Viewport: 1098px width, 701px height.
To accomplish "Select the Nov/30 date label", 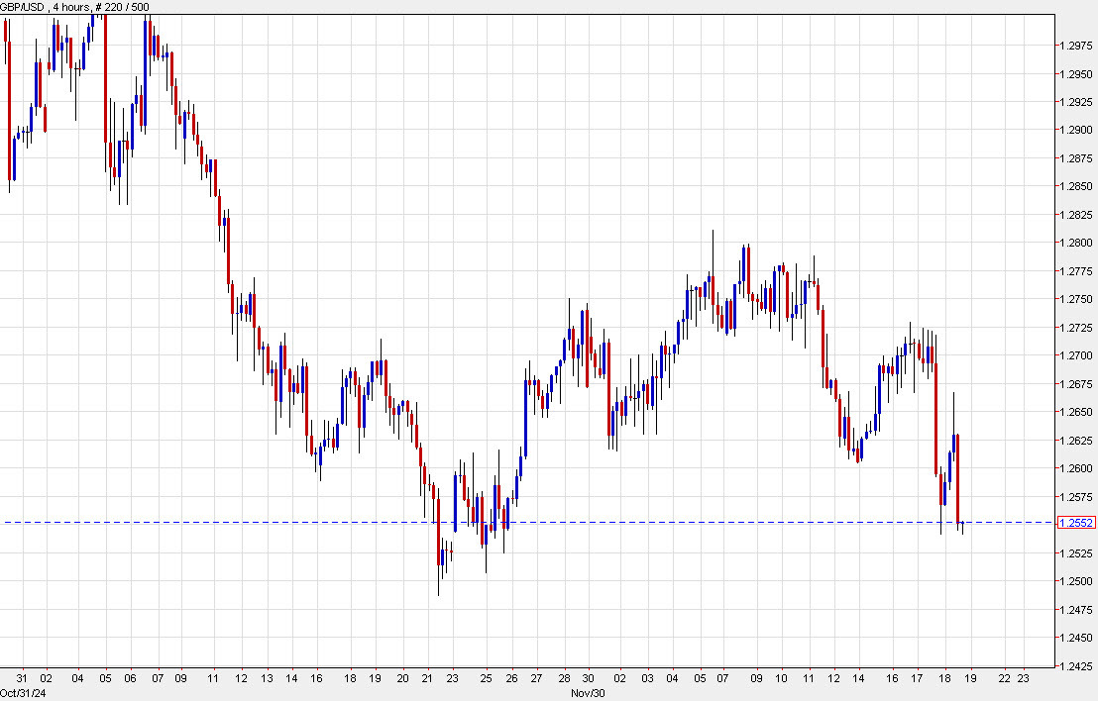I will pyautogui.click(x=589, y=693).
